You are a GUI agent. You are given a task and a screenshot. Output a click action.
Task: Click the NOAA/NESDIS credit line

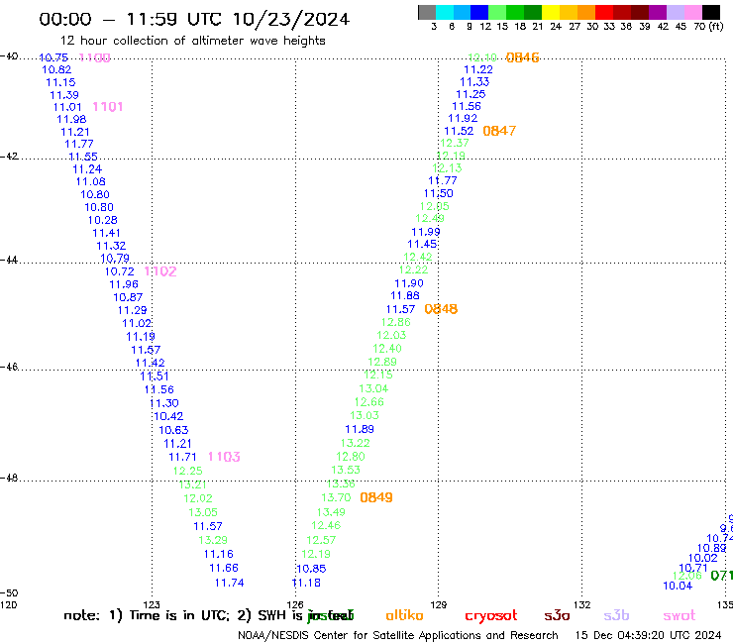click(398, 636)
